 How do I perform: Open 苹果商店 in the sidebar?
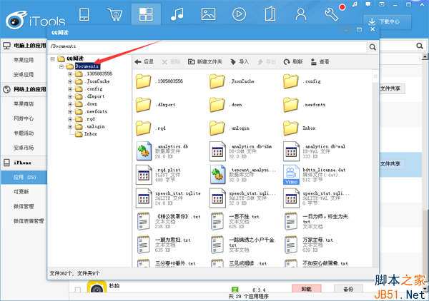[24, 104]
